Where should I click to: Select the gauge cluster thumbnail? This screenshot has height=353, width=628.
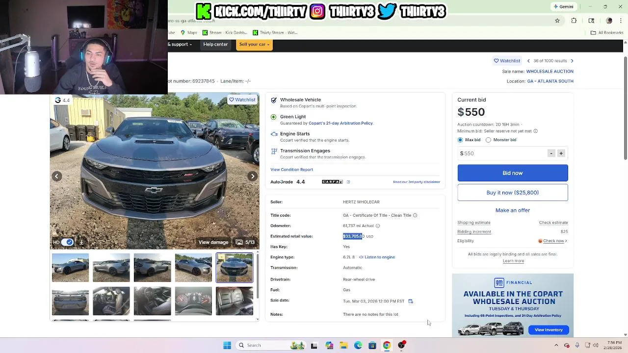click(193, 301)
